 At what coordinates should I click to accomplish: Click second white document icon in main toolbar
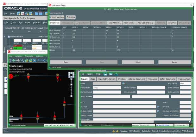22,14
